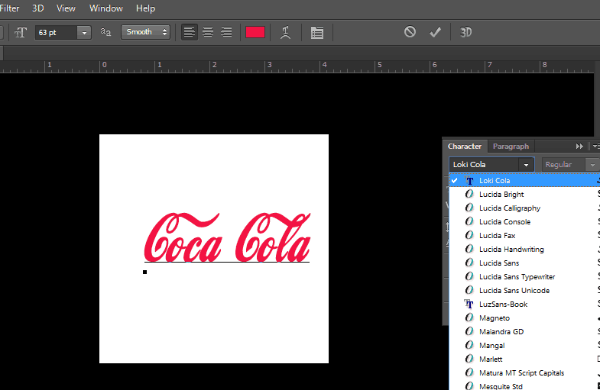The width and height of the screenshot is (600, 390).
Task: Collapse the panel with double arrows
Action: 579,146
